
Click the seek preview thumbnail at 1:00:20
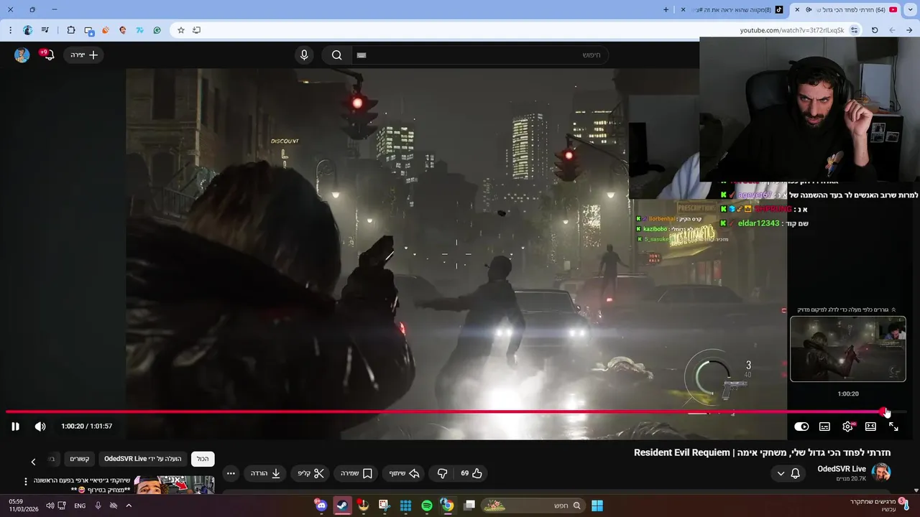[848, 349]
